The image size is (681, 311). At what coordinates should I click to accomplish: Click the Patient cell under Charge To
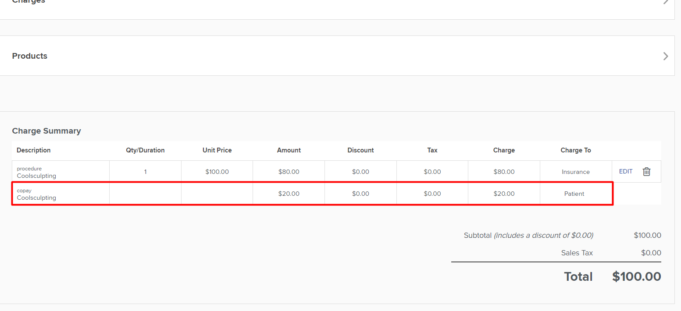coord(576,194)
